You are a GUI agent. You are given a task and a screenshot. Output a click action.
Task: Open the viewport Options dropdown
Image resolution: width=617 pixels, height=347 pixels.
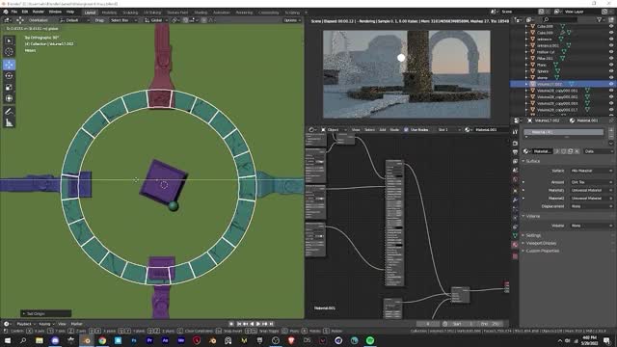coord(292,20)
